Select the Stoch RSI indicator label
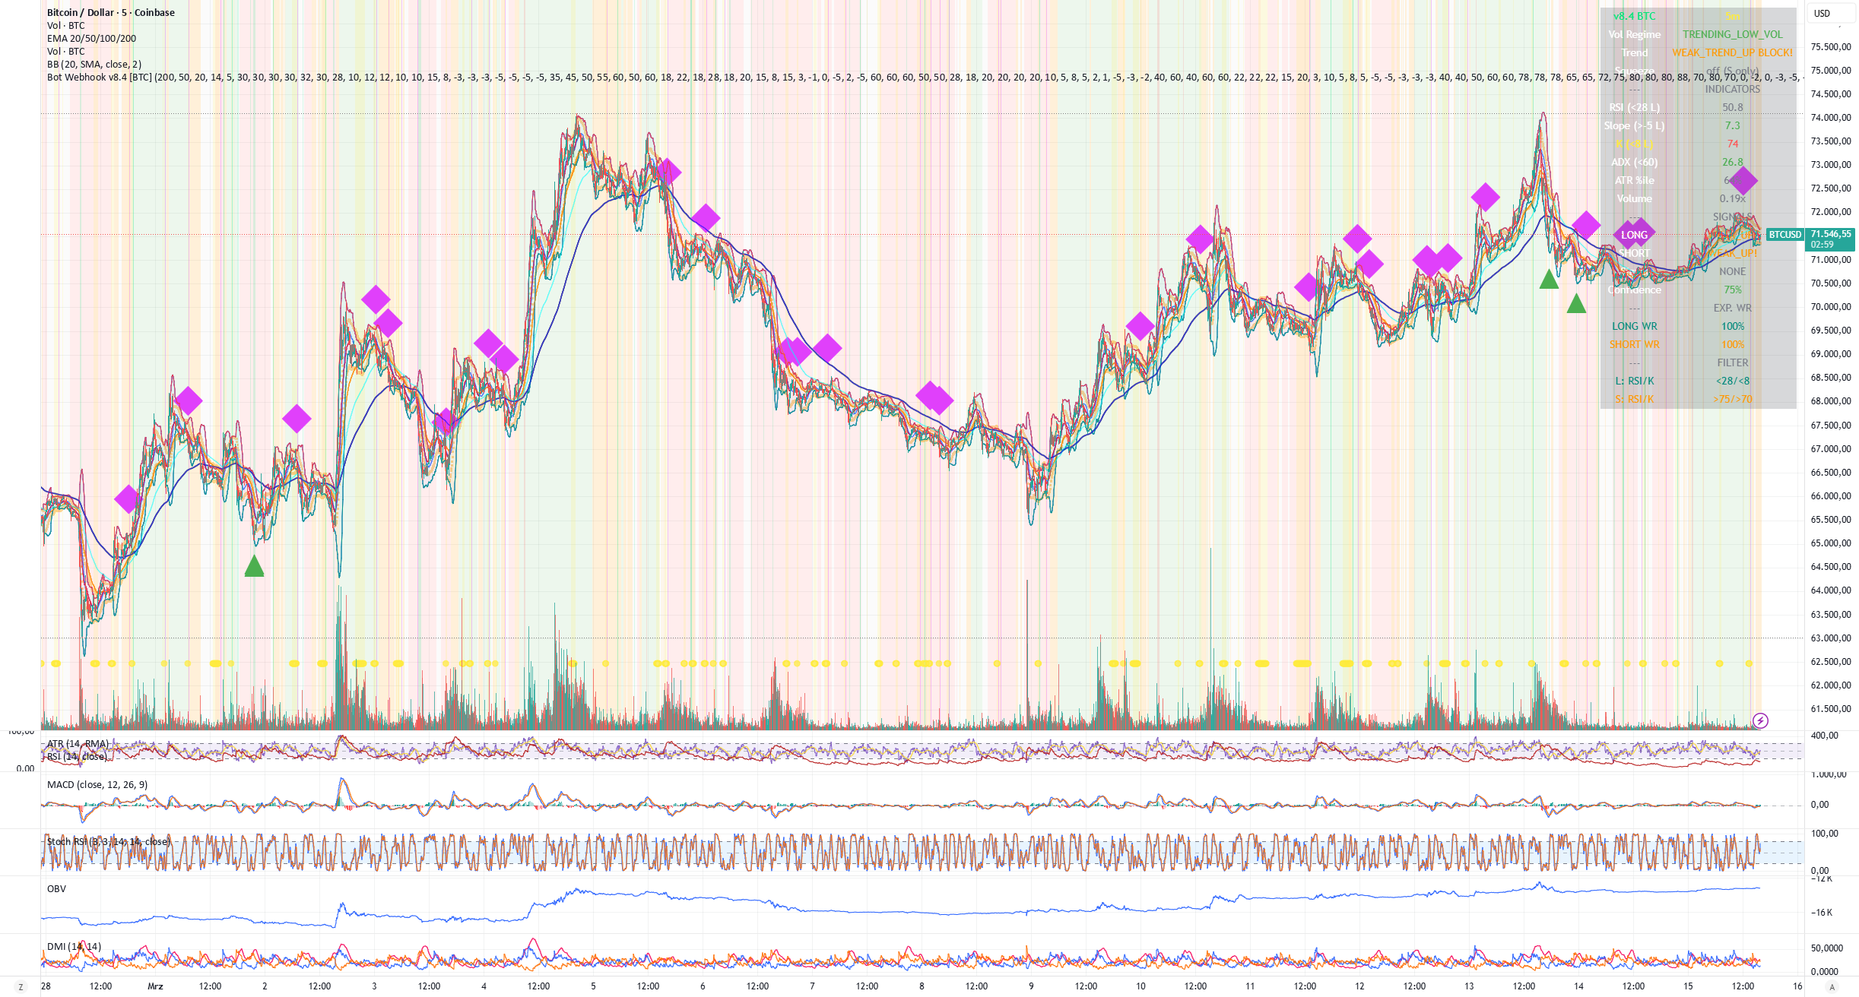 click(109, 841)
